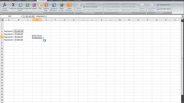Click Trace Precedents
The image size is (184, 103).
coord(112,4)
